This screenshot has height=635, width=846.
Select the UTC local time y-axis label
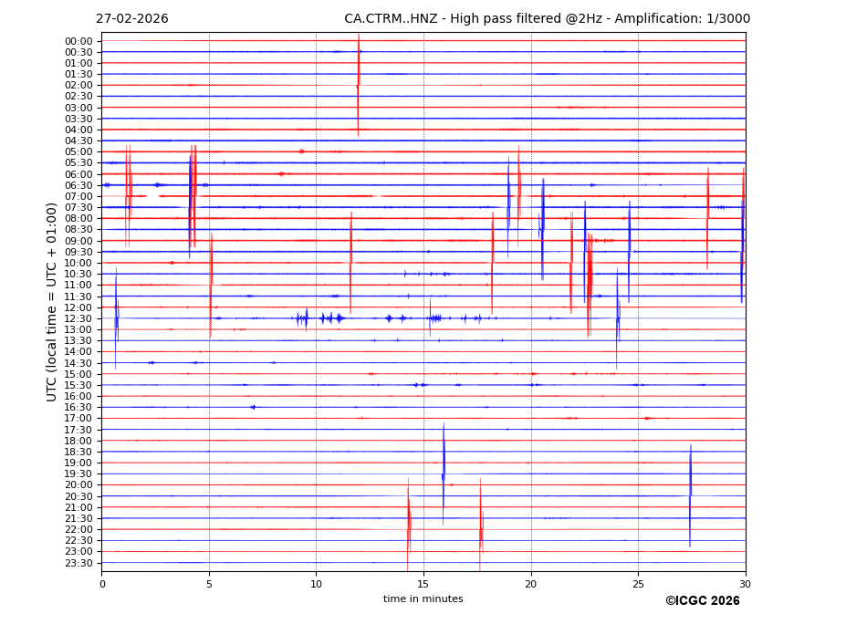[x=52, y=302]
